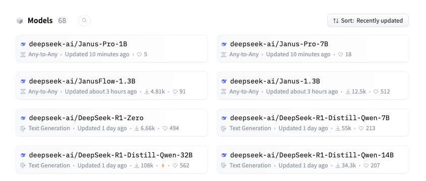The image size is (426, 181).
Task: Click download icon on R1-Distill-Qwen-32B card
Action: 137,165
